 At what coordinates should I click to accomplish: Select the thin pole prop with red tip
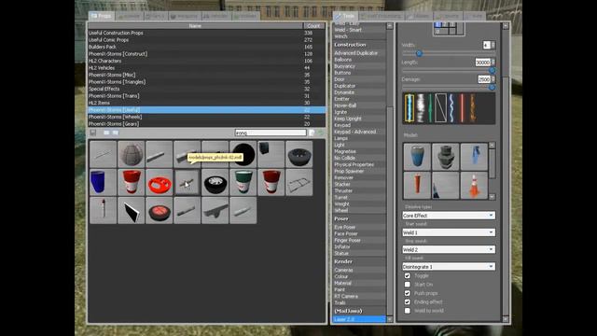104,210
